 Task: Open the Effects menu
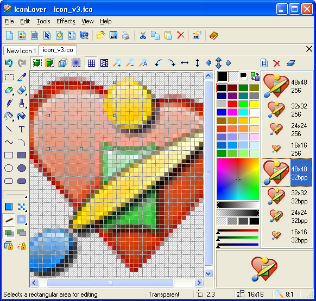(x=66, y=21)
